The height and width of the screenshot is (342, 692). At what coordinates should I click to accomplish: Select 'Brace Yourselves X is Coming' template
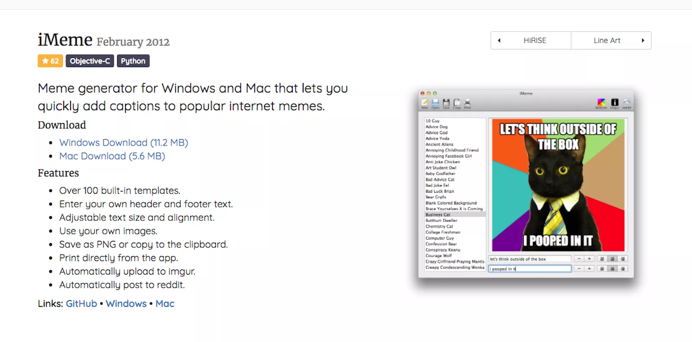[x=455, y=209]
